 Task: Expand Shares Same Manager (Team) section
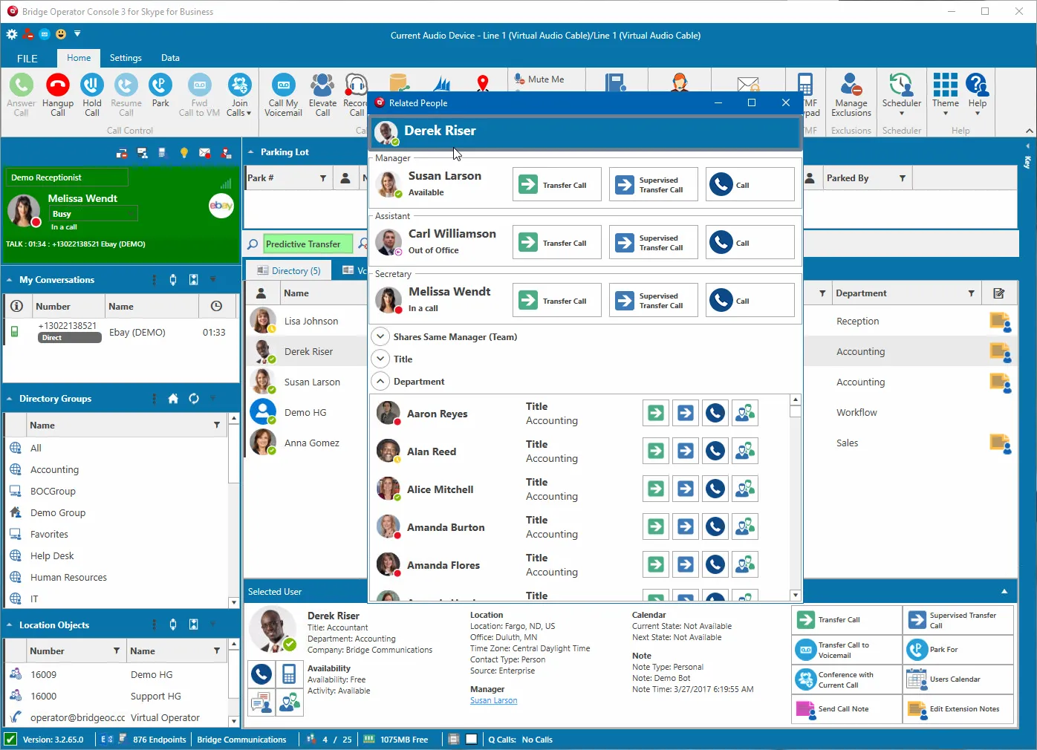click(x=380, y=336)
